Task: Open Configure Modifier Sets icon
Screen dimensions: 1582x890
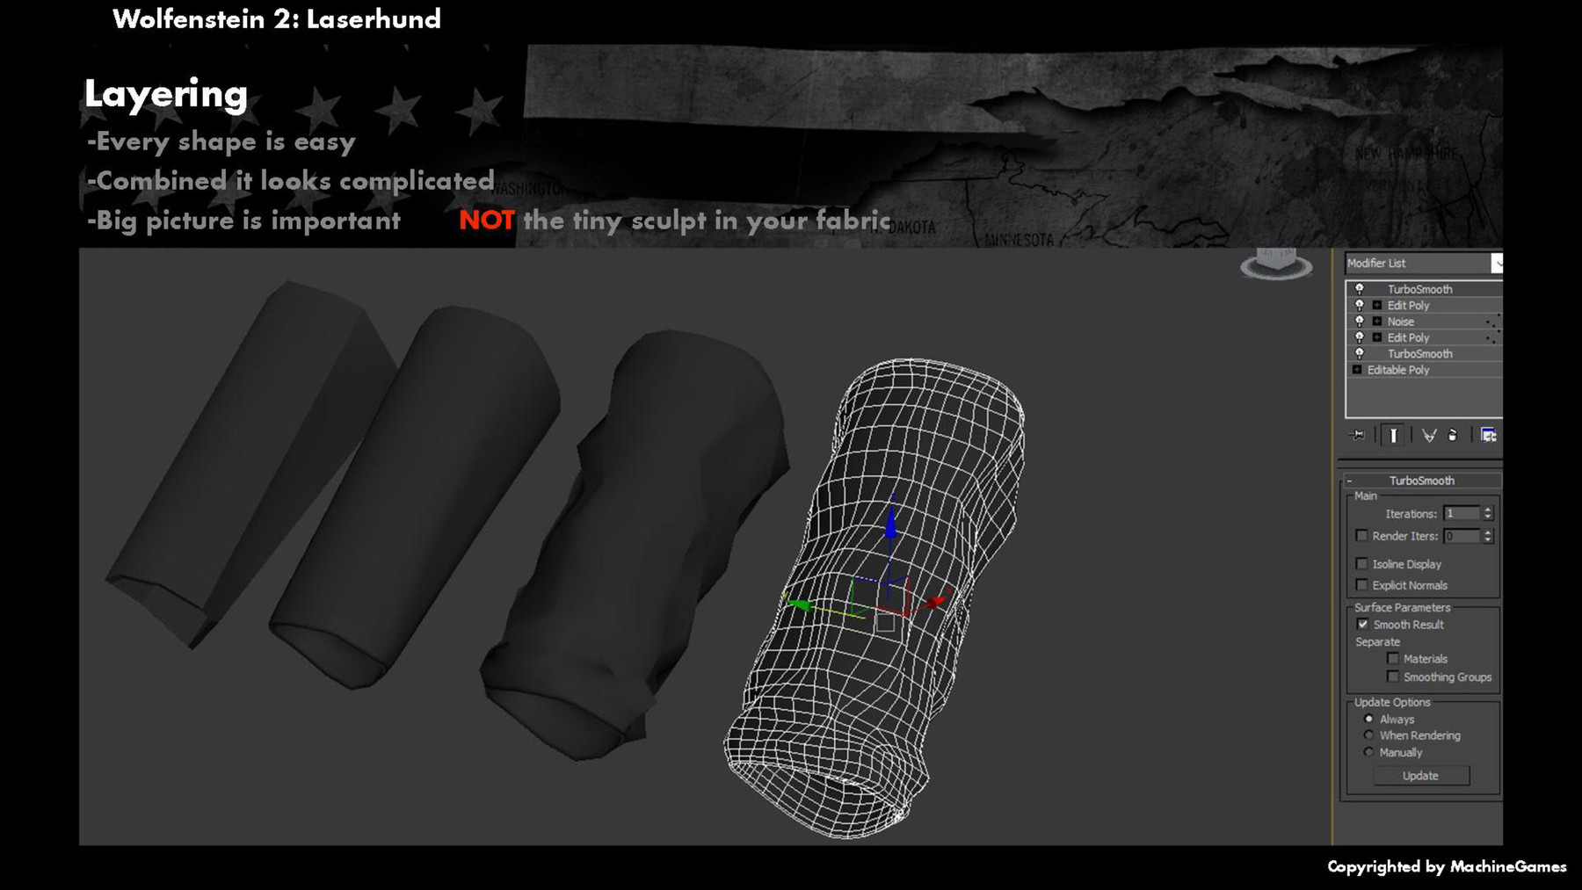Action: [x=1488, y=435]
